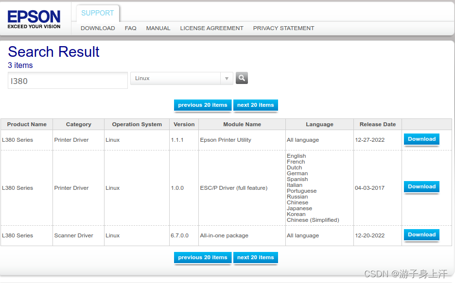Click the Operation System column header
This screenshot has width=455, height=283.
tap(137, 124)
